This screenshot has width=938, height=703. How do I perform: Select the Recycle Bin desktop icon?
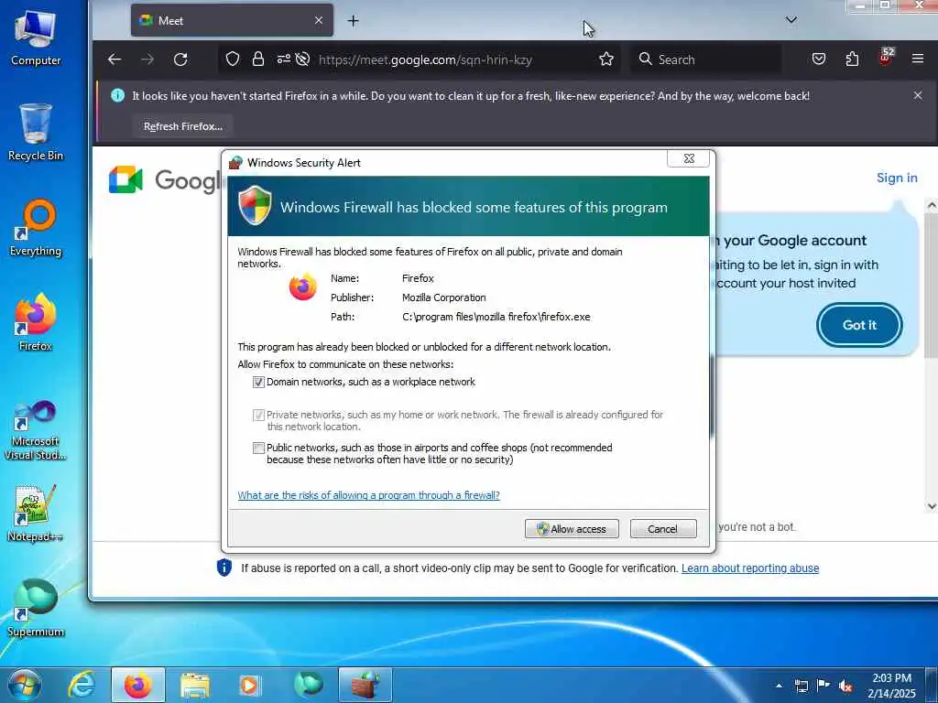point(36,133)
